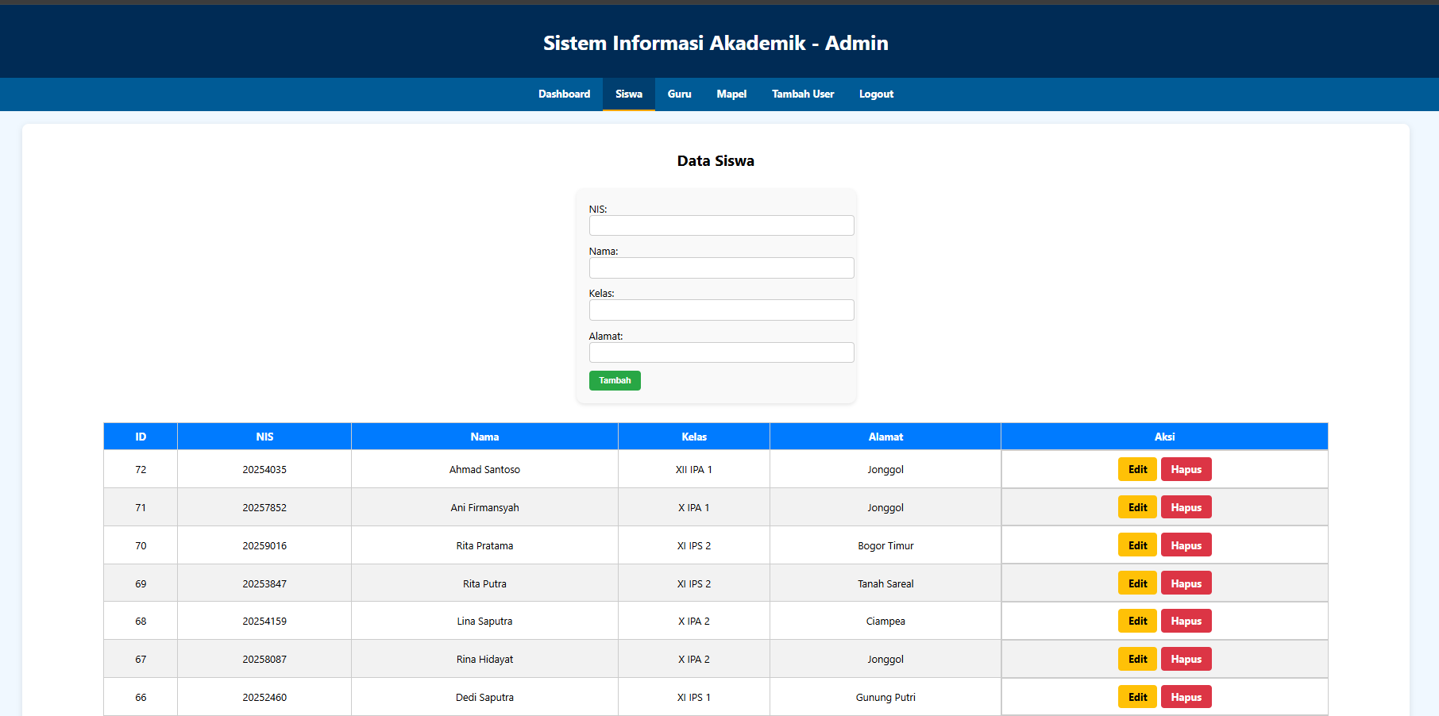This screenshot has width=1439, height=716.
Task: Delete the Lina Saputra row
Action: 1186,621
